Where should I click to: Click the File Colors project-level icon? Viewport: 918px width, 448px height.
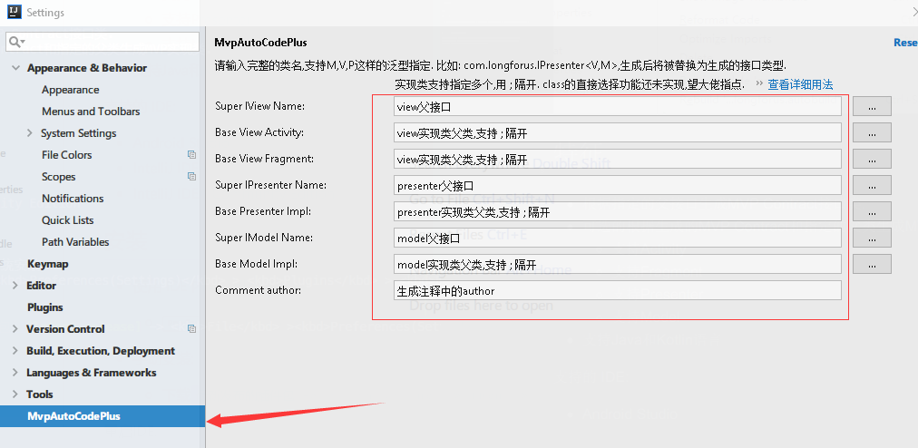click(191, 154)
